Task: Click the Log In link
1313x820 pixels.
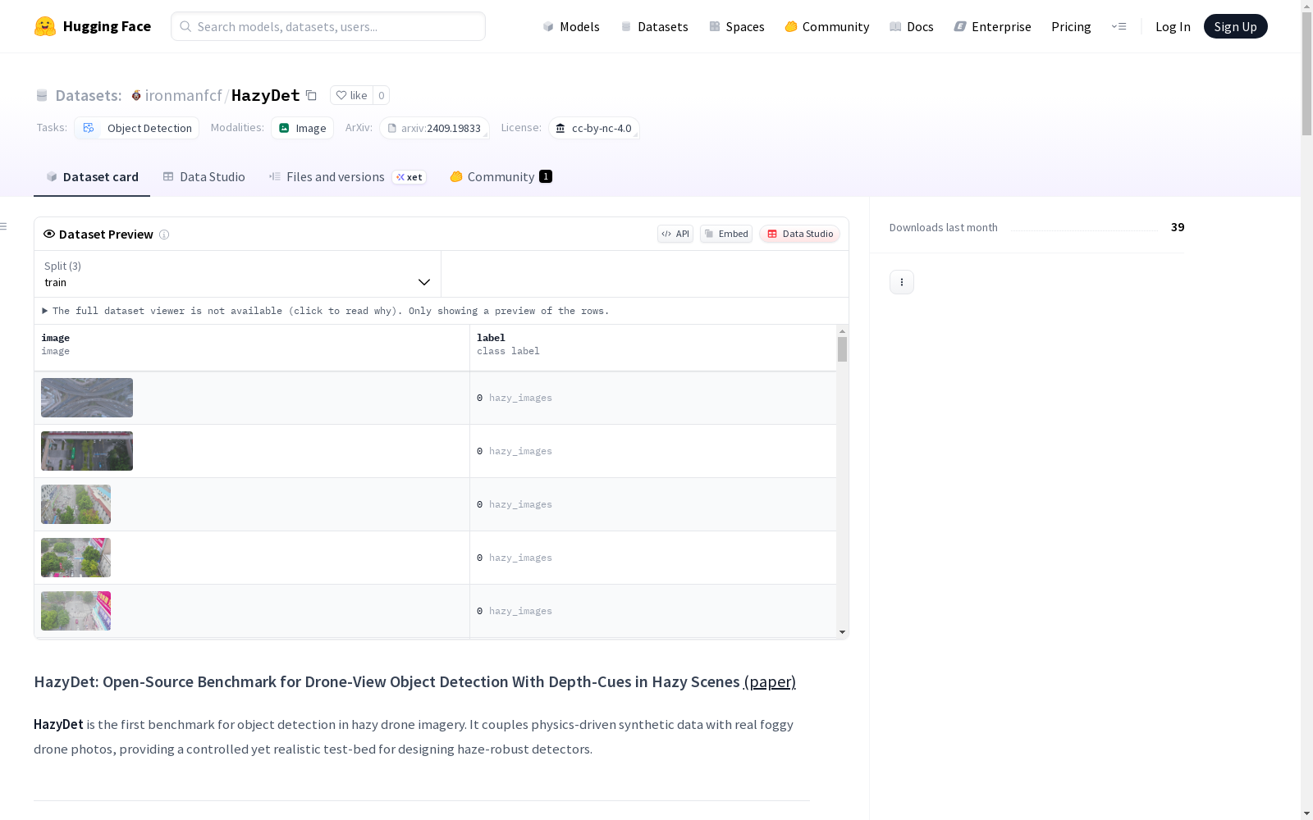Action: click(x=1173, y=26)
